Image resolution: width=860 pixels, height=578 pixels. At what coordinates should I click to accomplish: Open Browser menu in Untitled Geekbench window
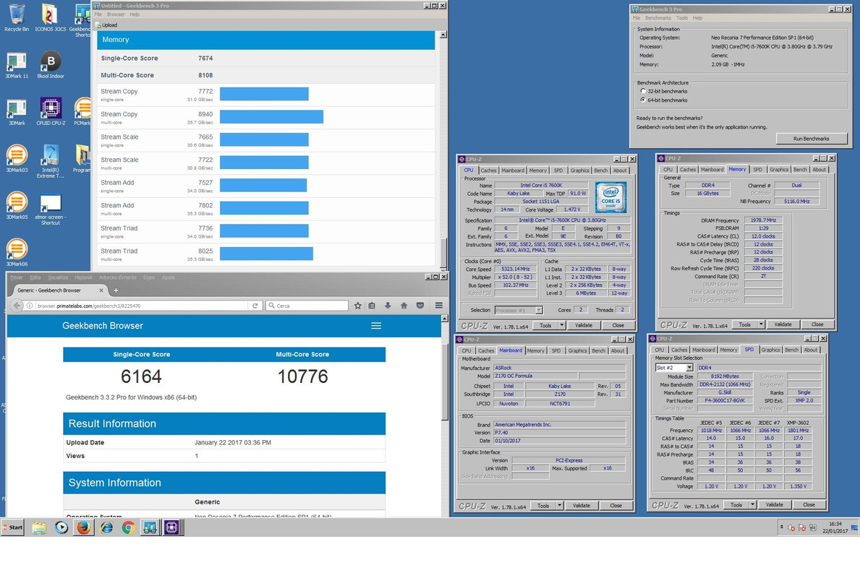pos(115,14)
